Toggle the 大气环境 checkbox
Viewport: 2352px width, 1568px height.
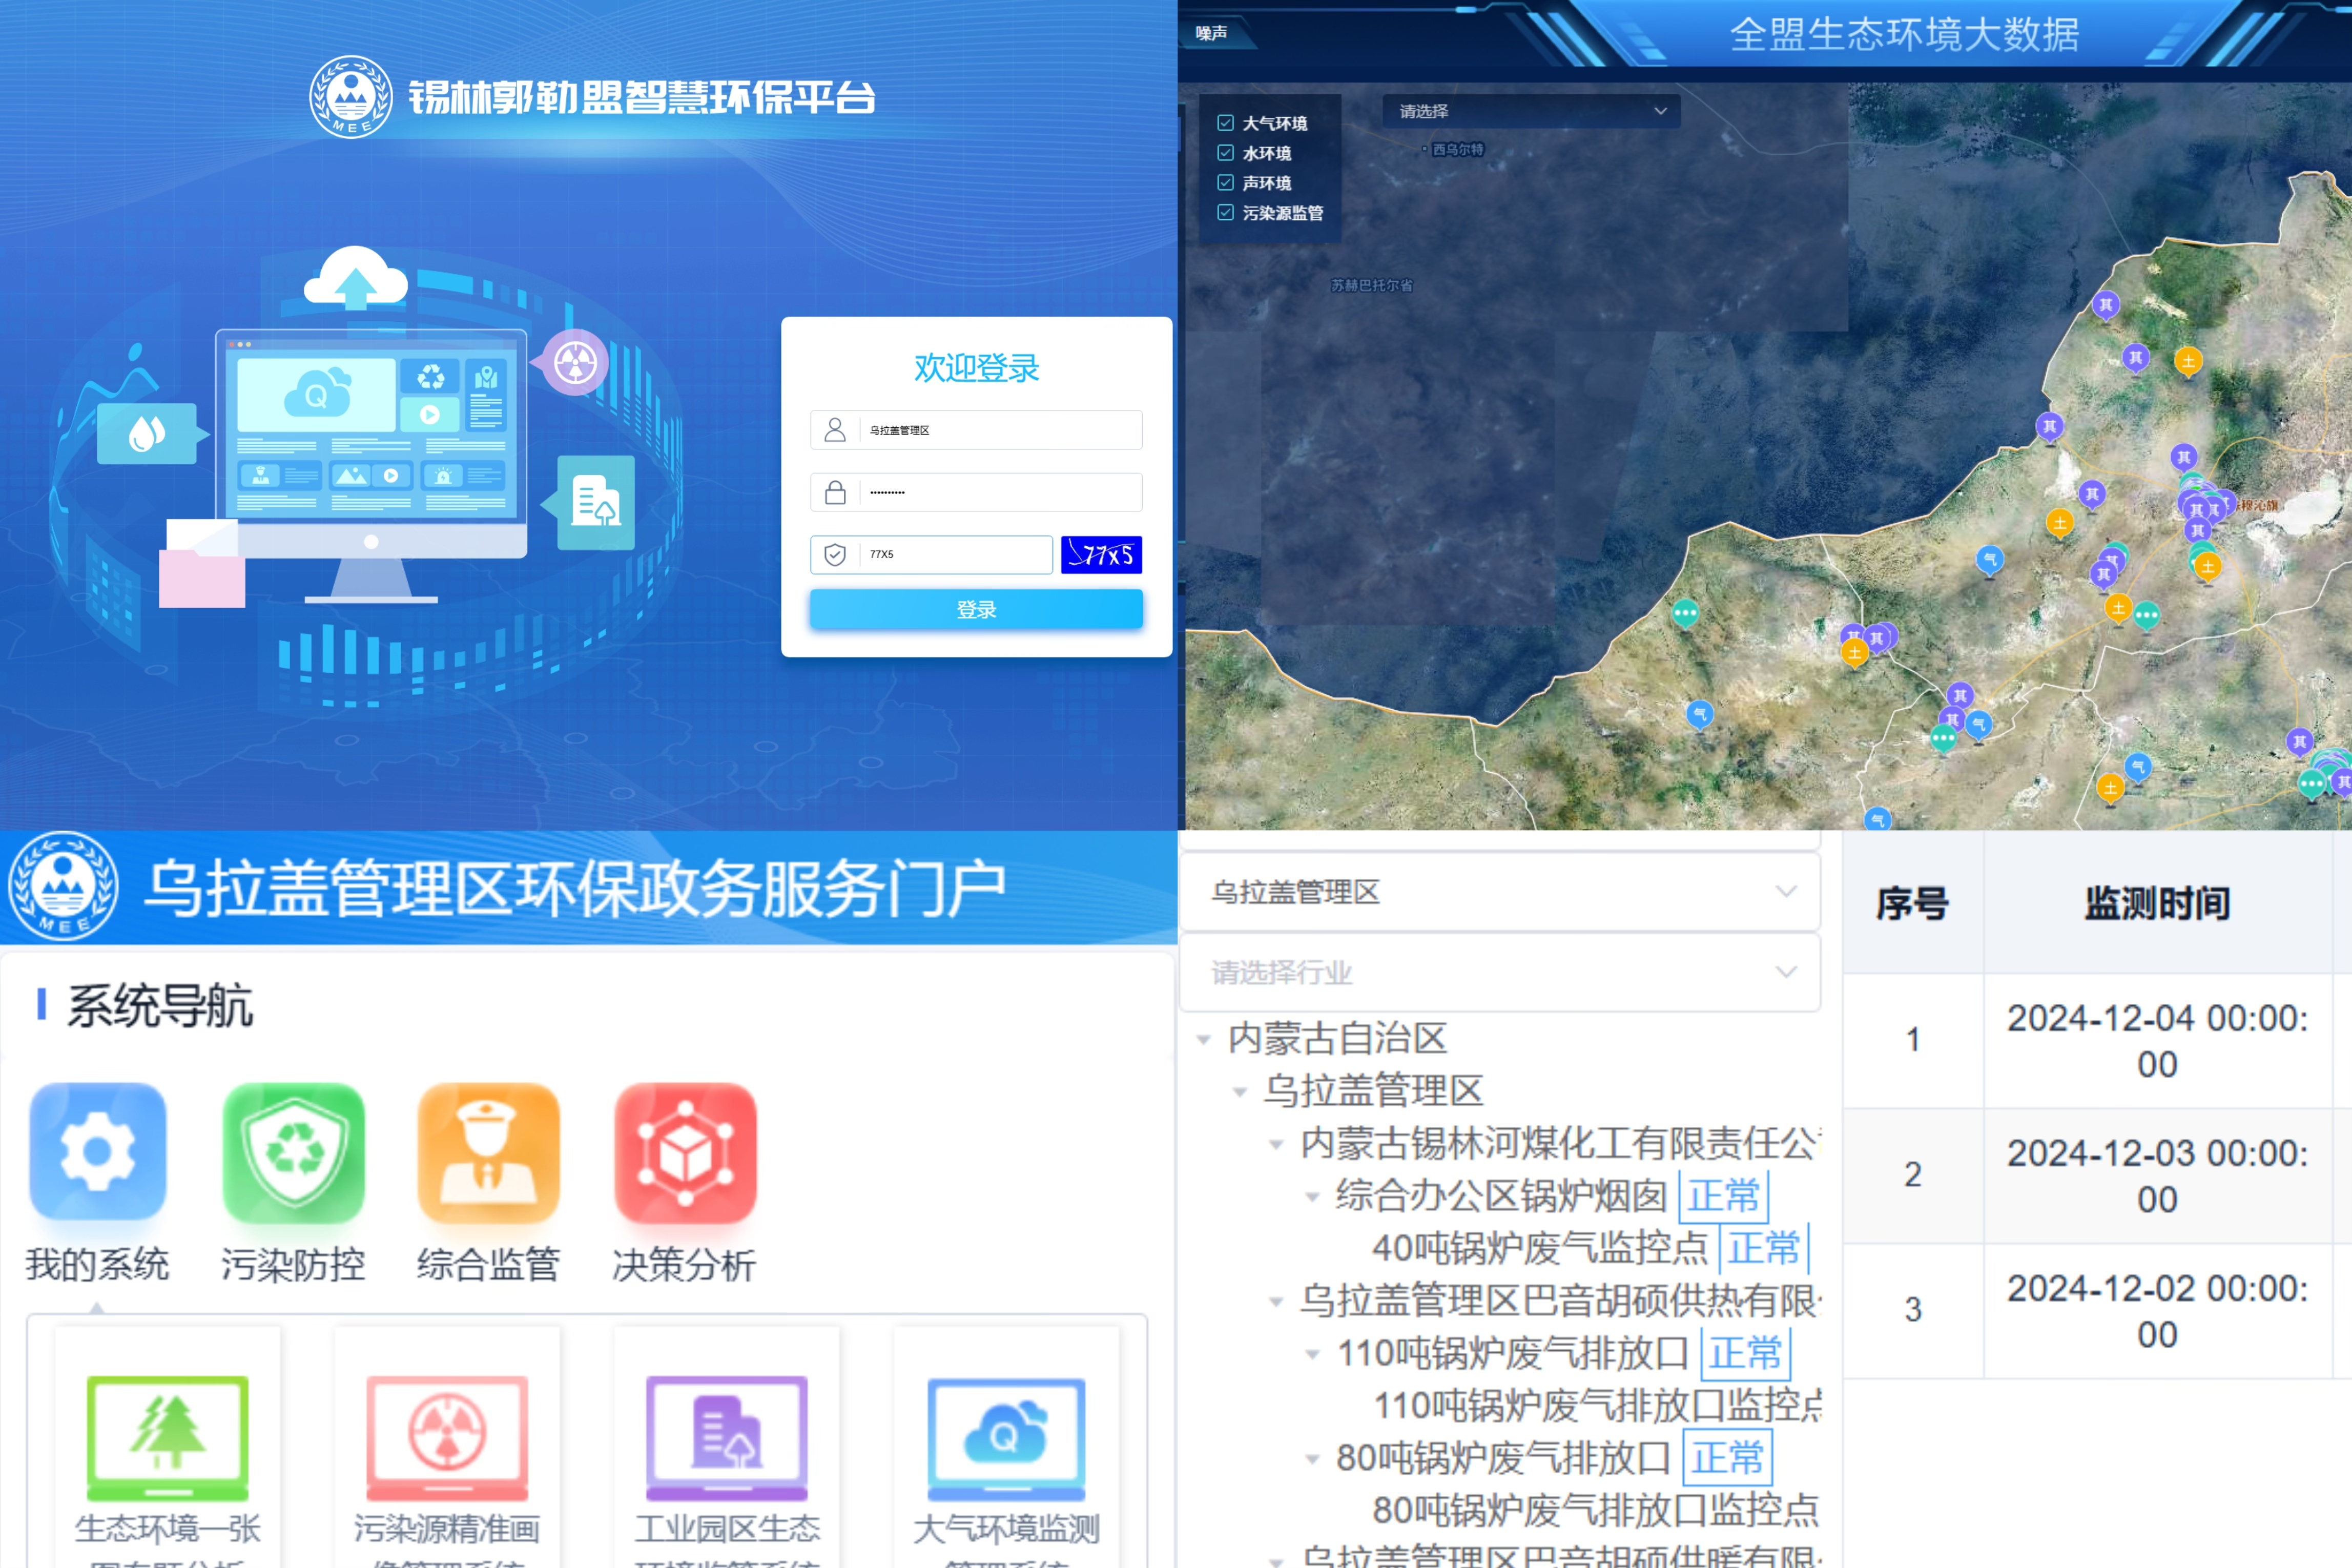coord(1225,123)
